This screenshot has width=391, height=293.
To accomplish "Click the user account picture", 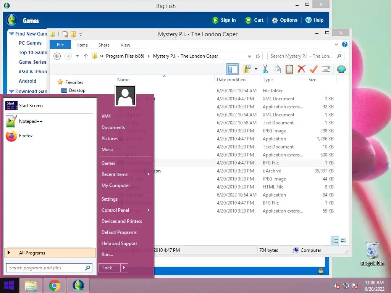I will (x=125, y=96).
